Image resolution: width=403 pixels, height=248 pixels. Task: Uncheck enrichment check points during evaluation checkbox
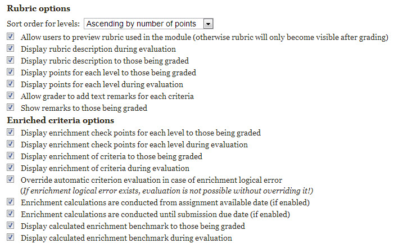tap(11, 145)
